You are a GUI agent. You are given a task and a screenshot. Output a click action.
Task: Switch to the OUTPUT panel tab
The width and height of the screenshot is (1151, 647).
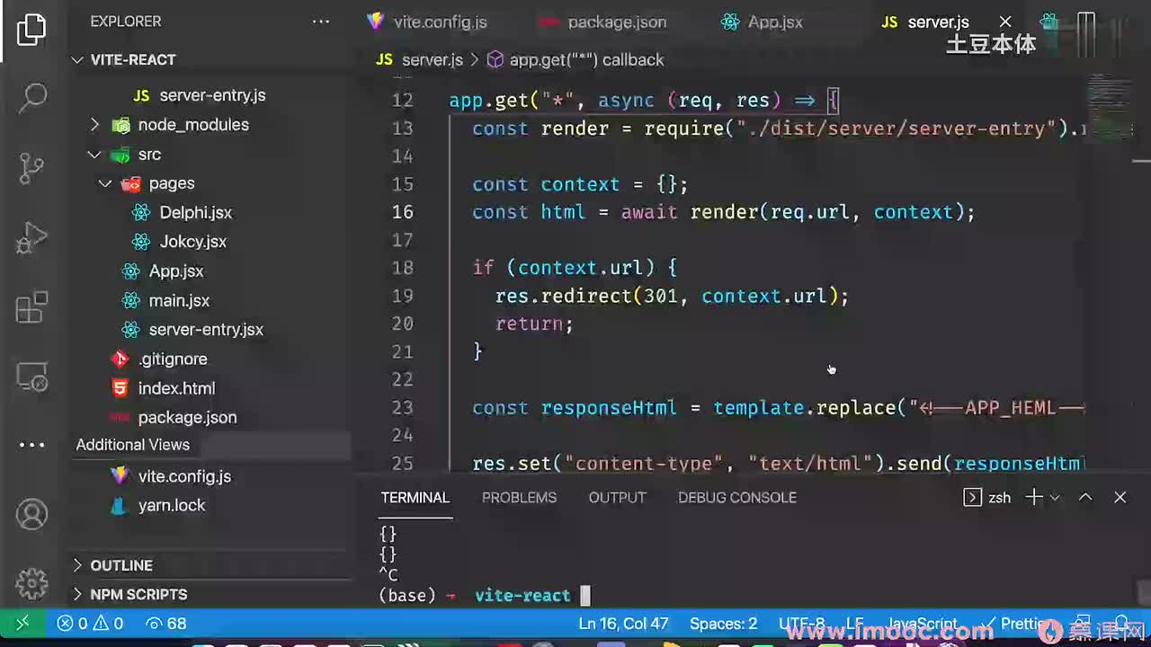(x=617, y=498)
